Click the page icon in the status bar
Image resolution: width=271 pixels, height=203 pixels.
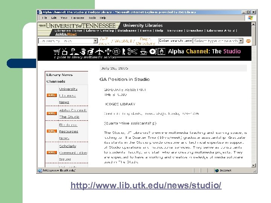coord(40,170)
